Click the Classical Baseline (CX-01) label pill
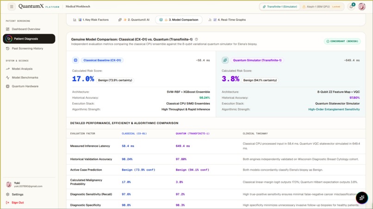The image size is (373, 209). click(x=102, y=60)
